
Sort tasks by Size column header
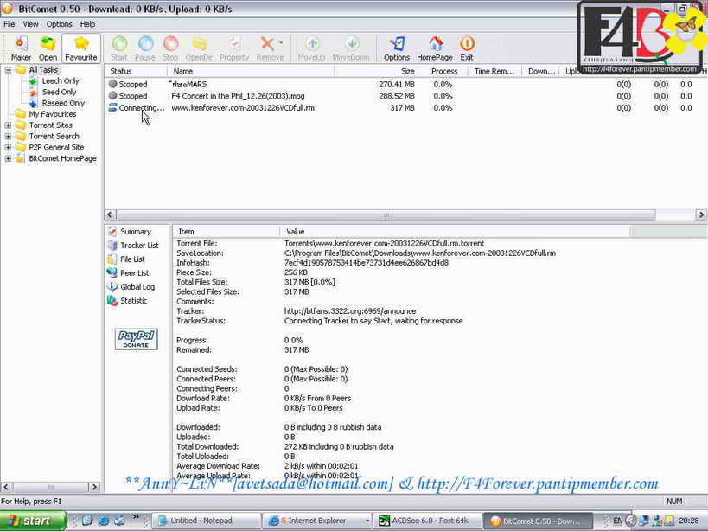coord(377,71)
